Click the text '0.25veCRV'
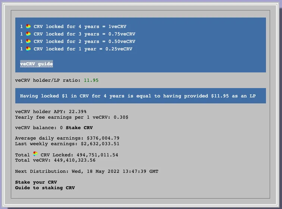Viewport: 282px width, 209px height. pos(119,49)
